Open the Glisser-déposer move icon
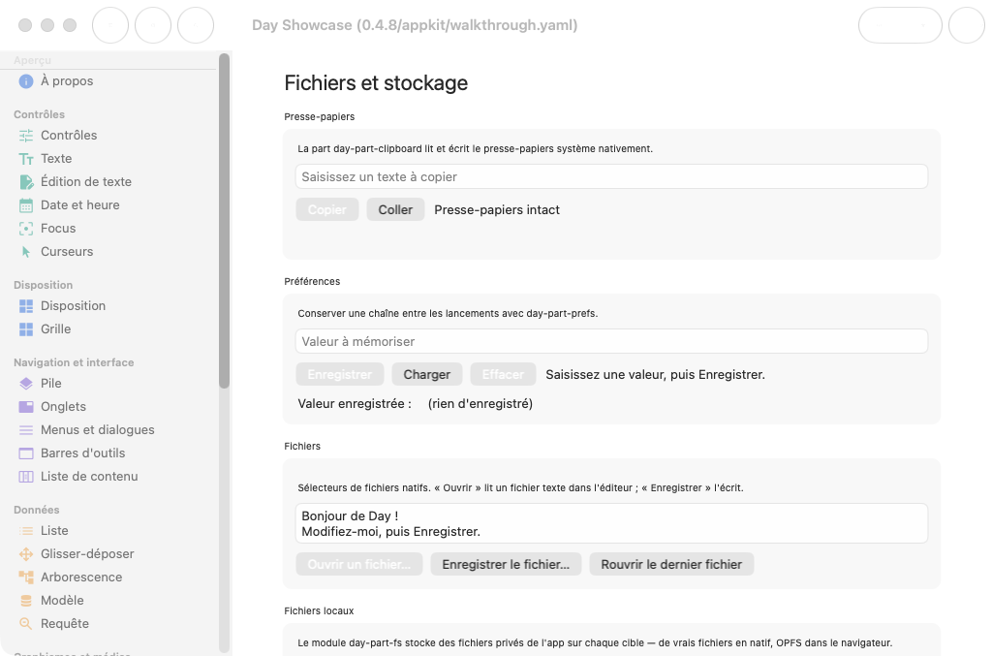 point(26,554)
